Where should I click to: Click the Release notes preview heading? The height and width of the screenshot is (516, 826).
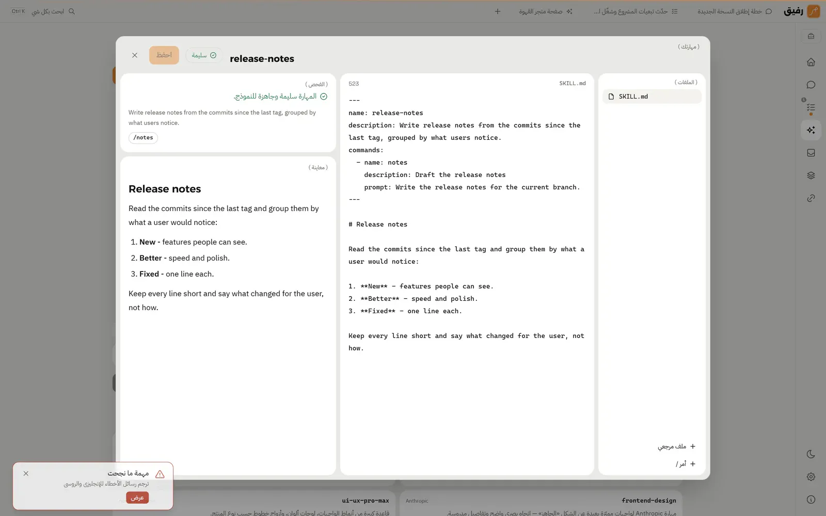[x=165, y=189]
